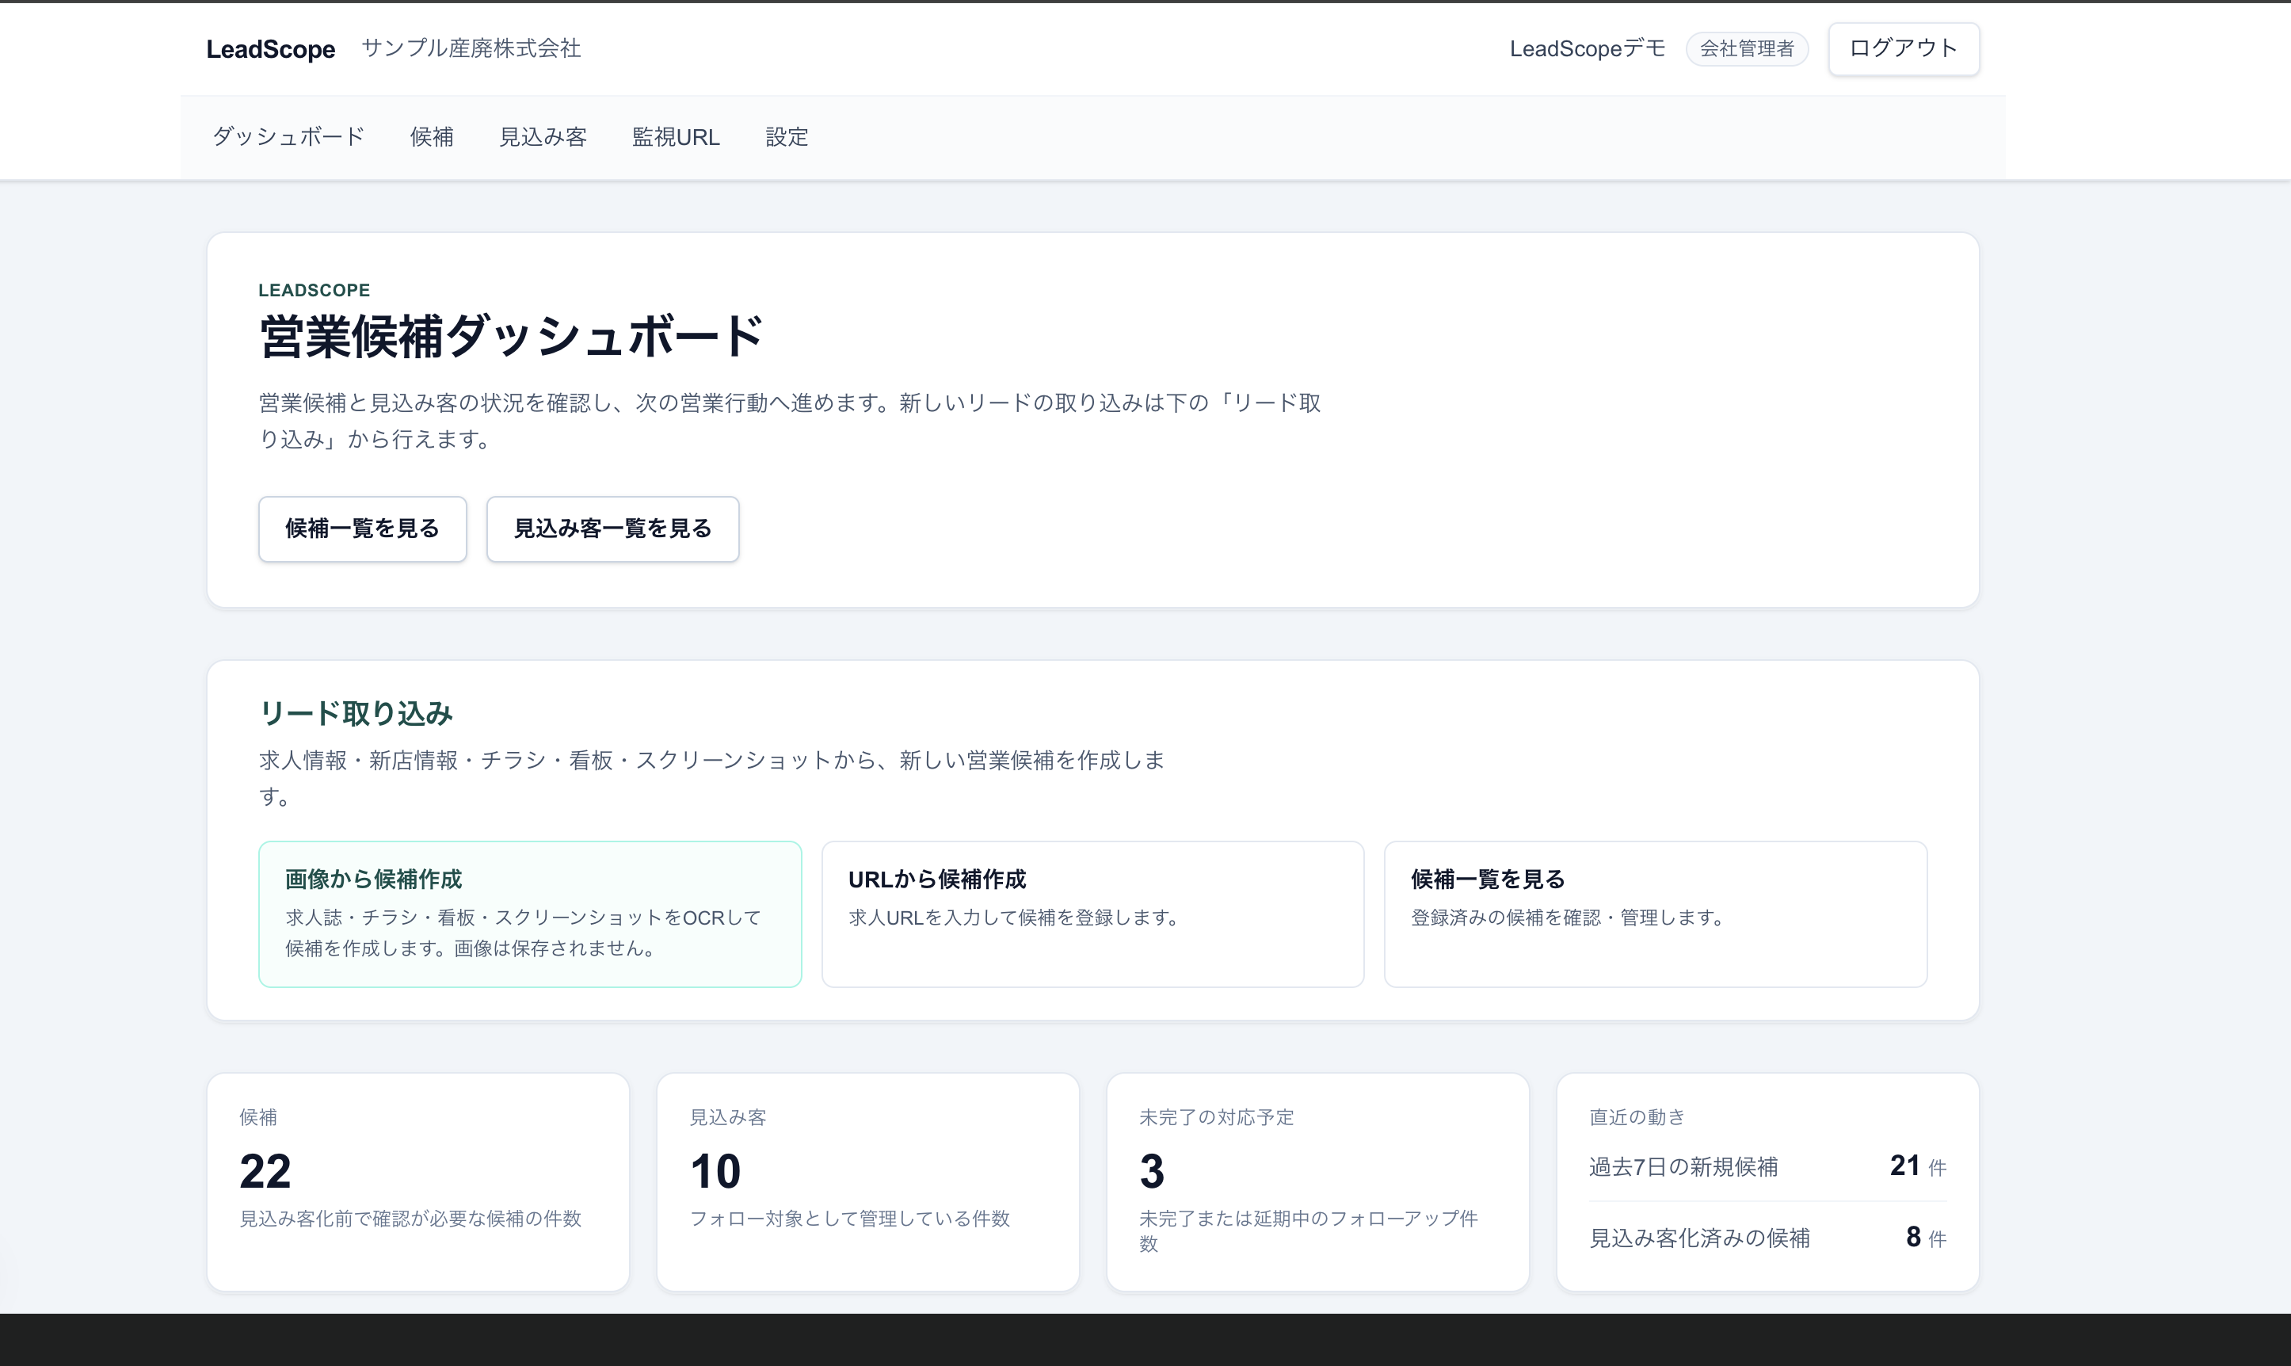
Task: Open the 画像から候補作成 card
Action: click(x=530, y=914)
